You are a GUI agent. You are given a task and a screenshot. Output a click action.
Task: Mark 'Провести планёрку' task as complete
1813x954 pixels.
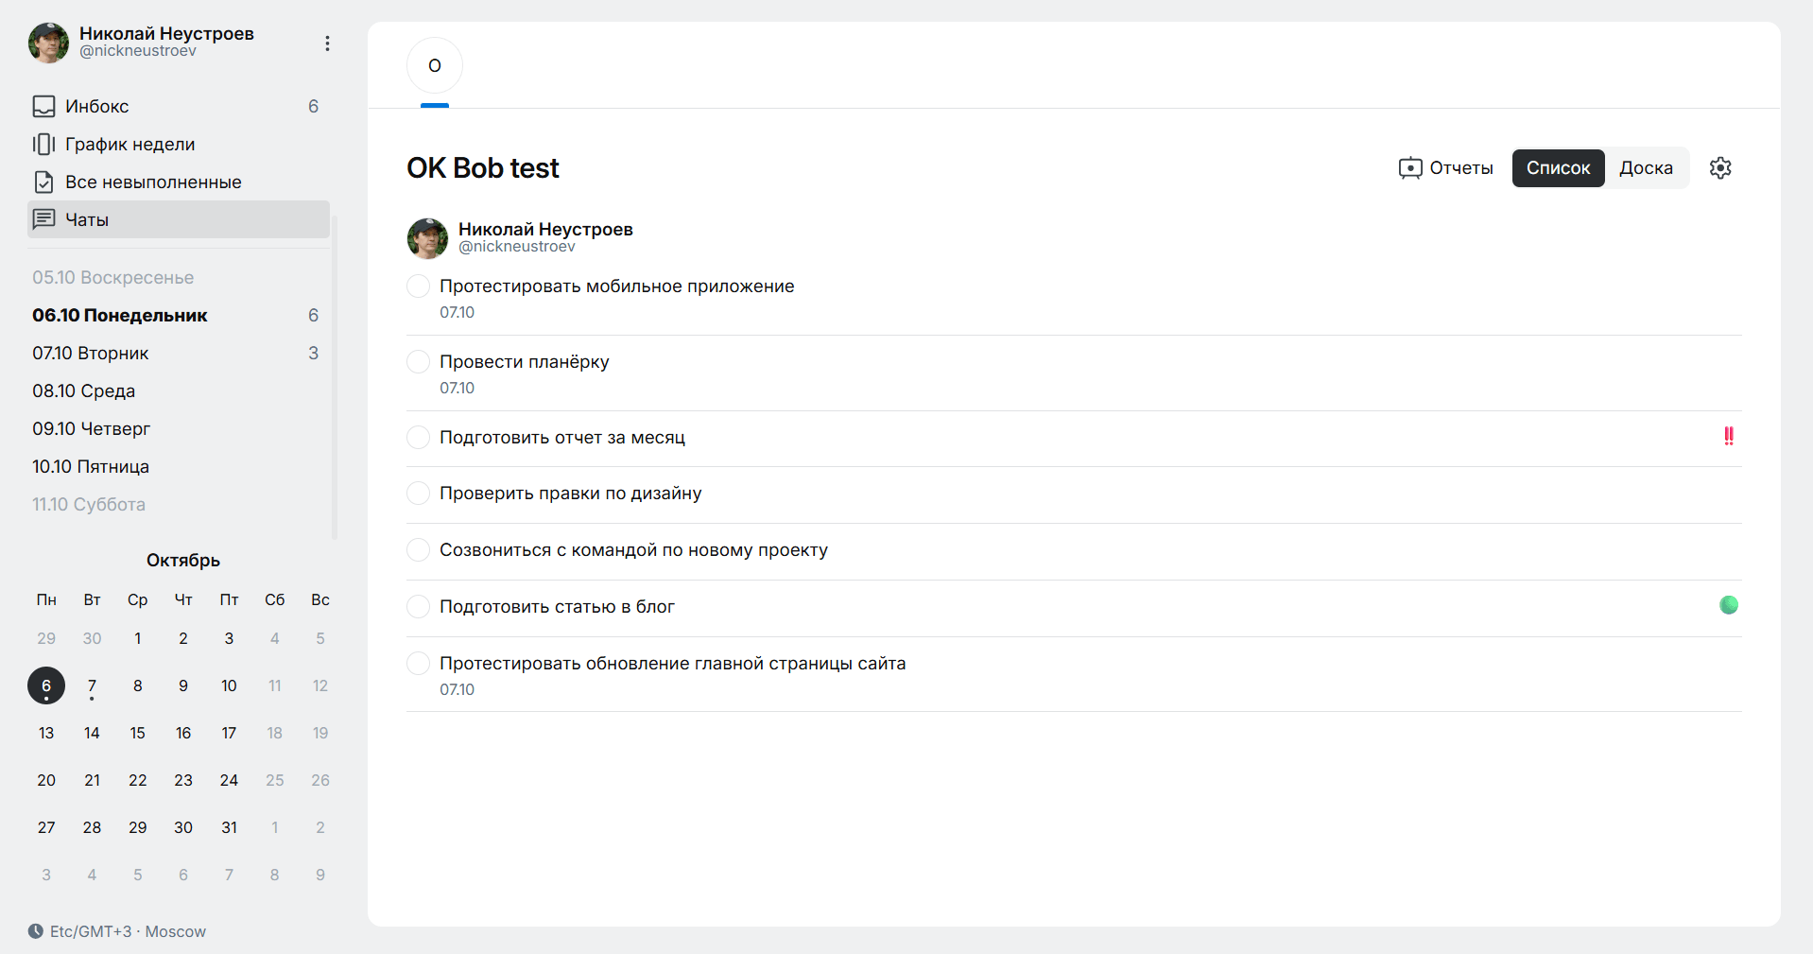pyautogui.click(x=418, y=362)
